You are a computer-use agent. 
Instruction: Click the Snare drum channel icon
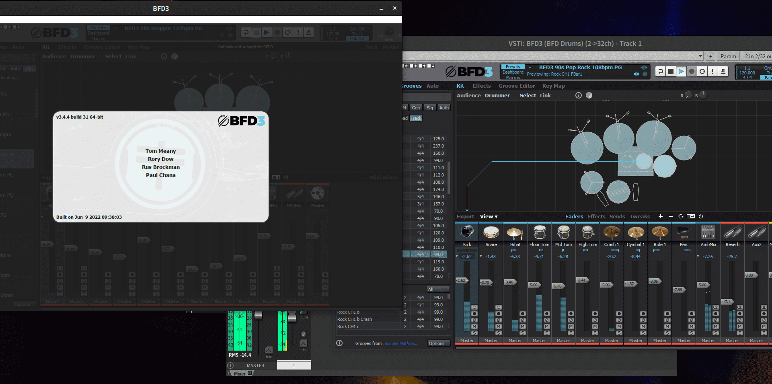491,232
